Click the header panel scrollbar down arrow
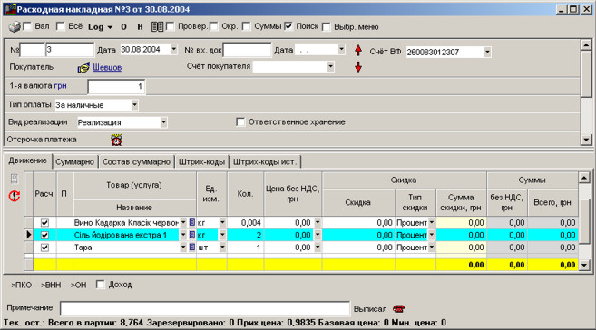This screenshot has width=596, height=330. pyautogui.click(x=586, y=141)
